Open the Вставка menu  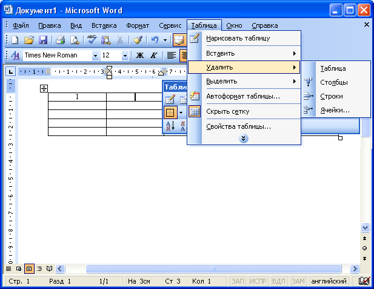[104, 25]
